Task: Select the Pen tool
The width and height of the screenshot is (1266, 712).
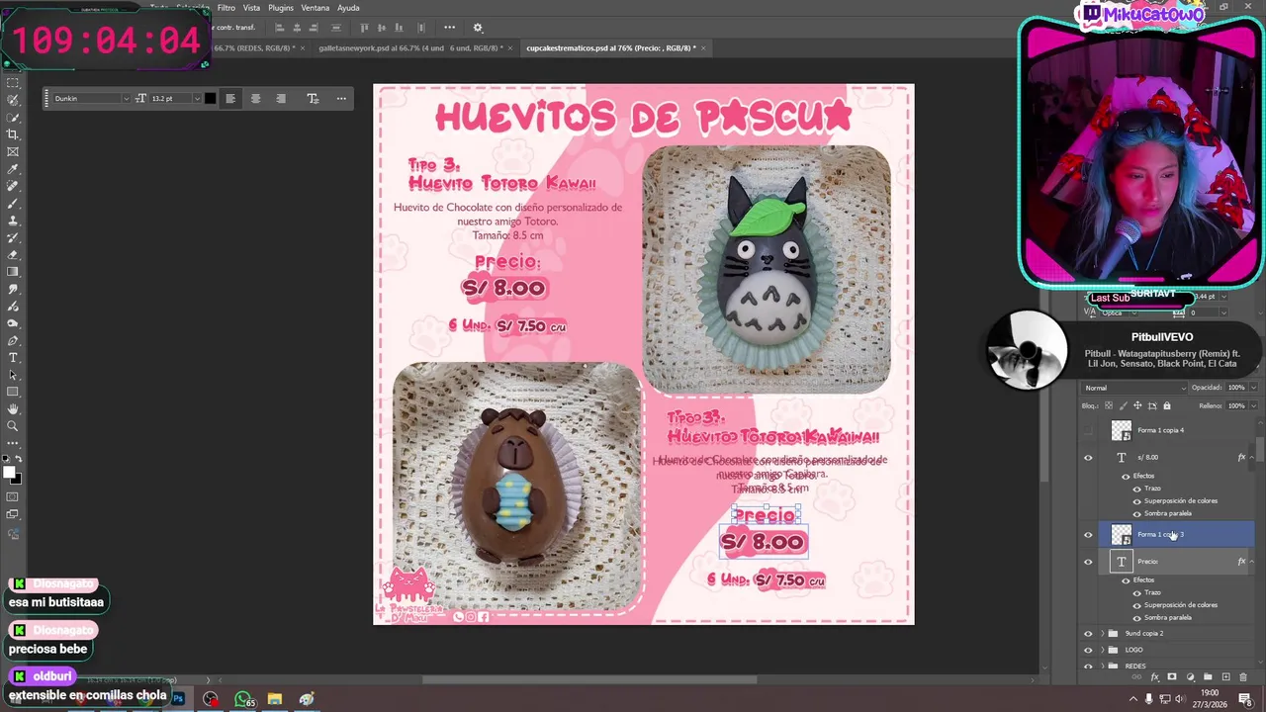Action: [13, 340]
